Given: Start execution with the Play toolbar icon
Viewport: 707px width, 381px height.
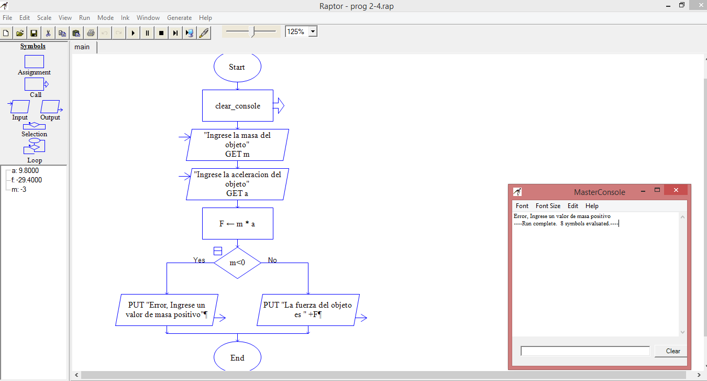Looking at the screenshot, I should click(x=132, y=32).
